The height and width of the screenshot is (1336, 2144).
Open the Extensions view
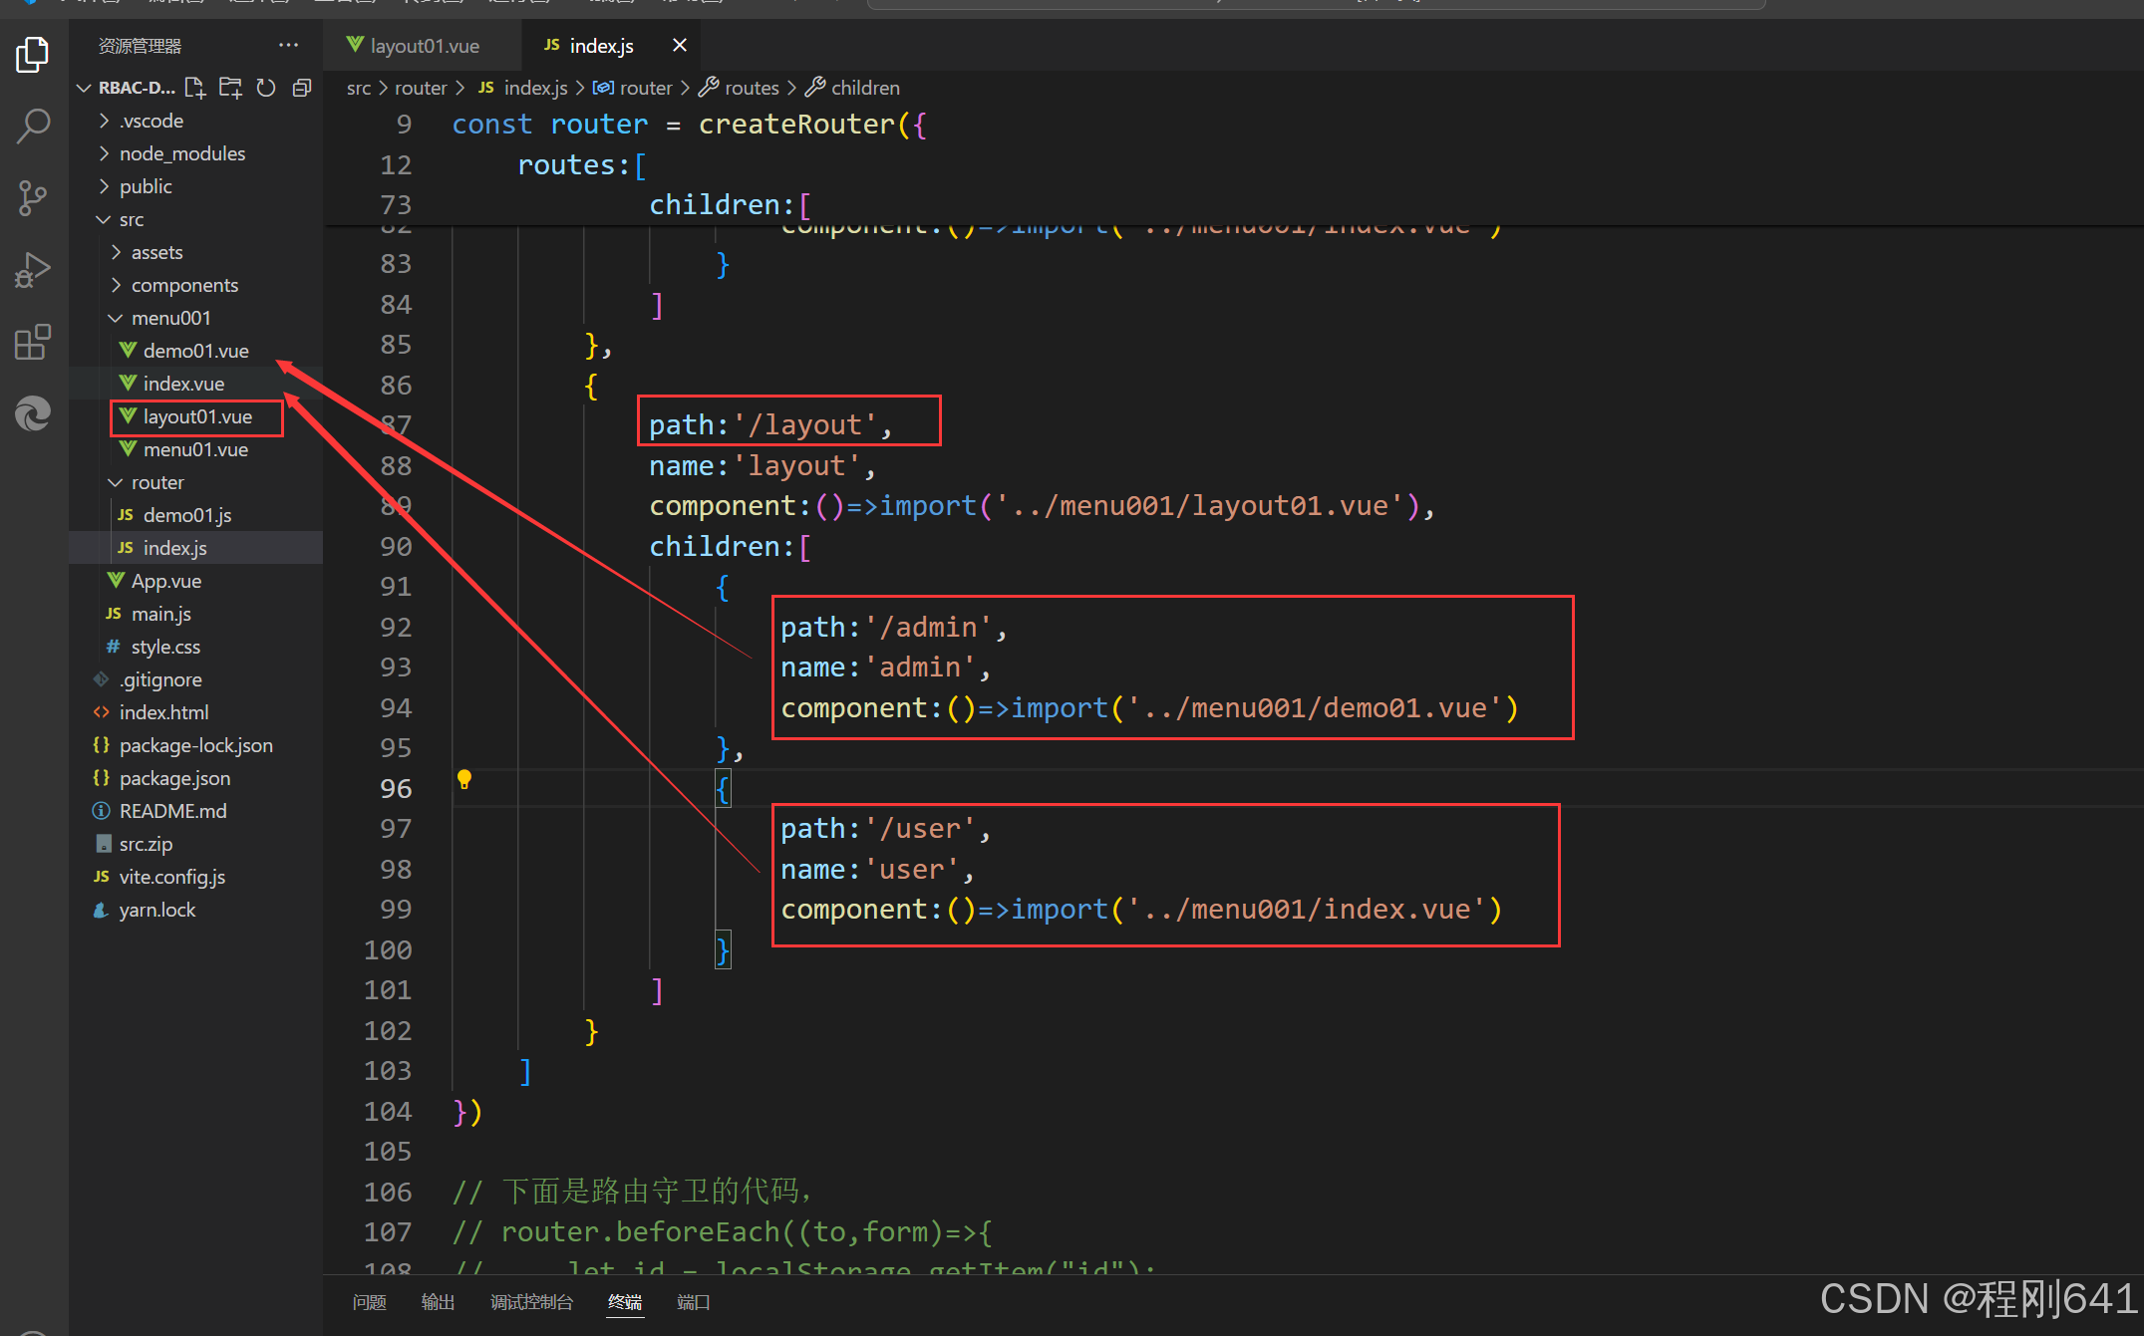(x=33, y=342)
